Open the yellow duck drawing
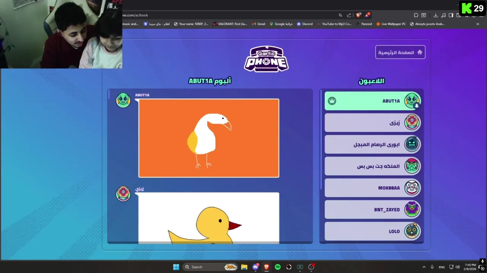This screenshot has height=273, width=487. tap(209, 218)
